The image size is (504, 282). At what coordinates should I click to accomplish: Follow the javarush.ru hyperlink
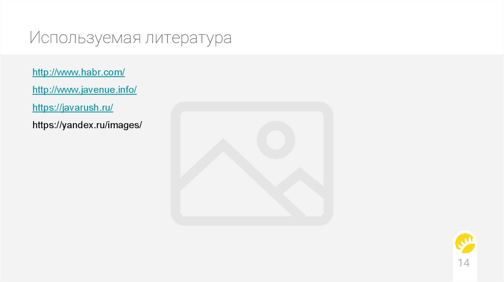click(x=73, y=108)
